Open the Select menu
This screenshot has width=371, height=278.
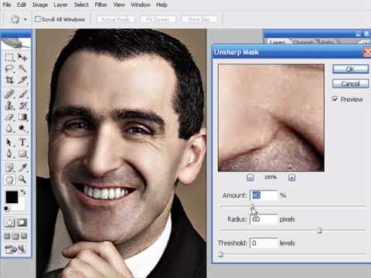(81, 5)
